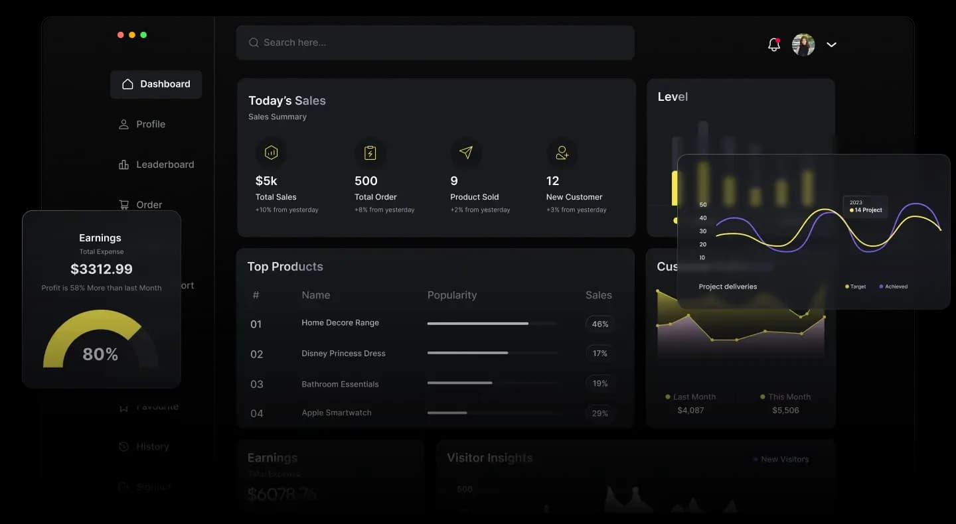Click the Total Order clipboard icon
Viewport: 956px width, 524px height.
(x=370, y=153)
